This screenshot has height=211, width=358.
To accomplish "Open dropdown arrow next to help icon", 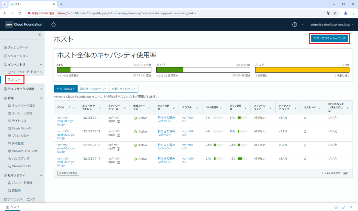I will click(x=302, y=25).
